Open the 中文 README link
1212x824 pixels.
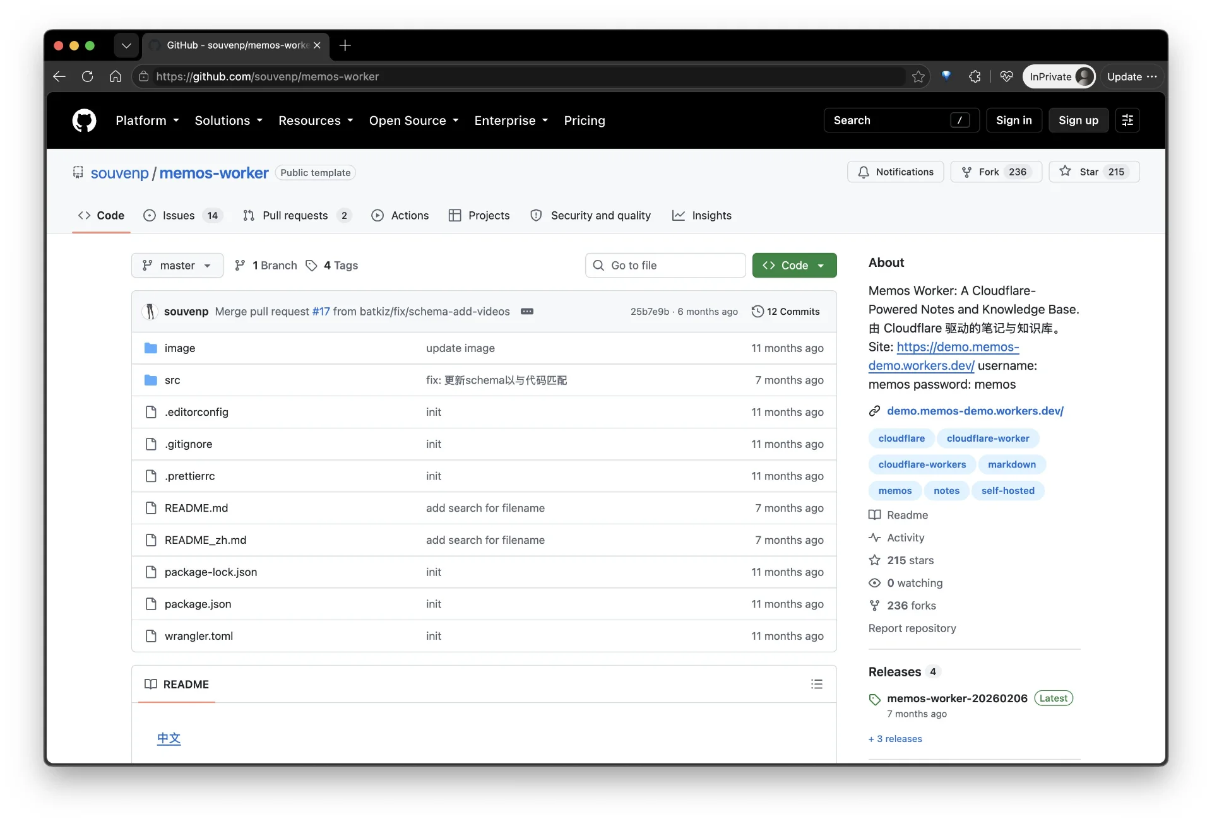click(169, 738)
